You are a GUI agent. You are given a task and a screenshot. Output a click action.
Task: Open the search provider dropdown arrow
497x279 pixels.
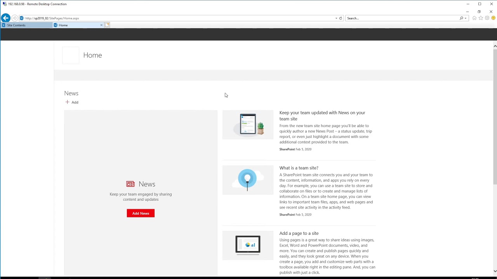coord(466,18)
